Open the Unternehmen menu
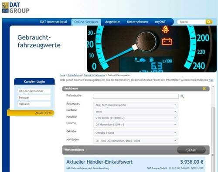Image resolution: width=218 pixels, height=172 pixels. click(137, 22)
